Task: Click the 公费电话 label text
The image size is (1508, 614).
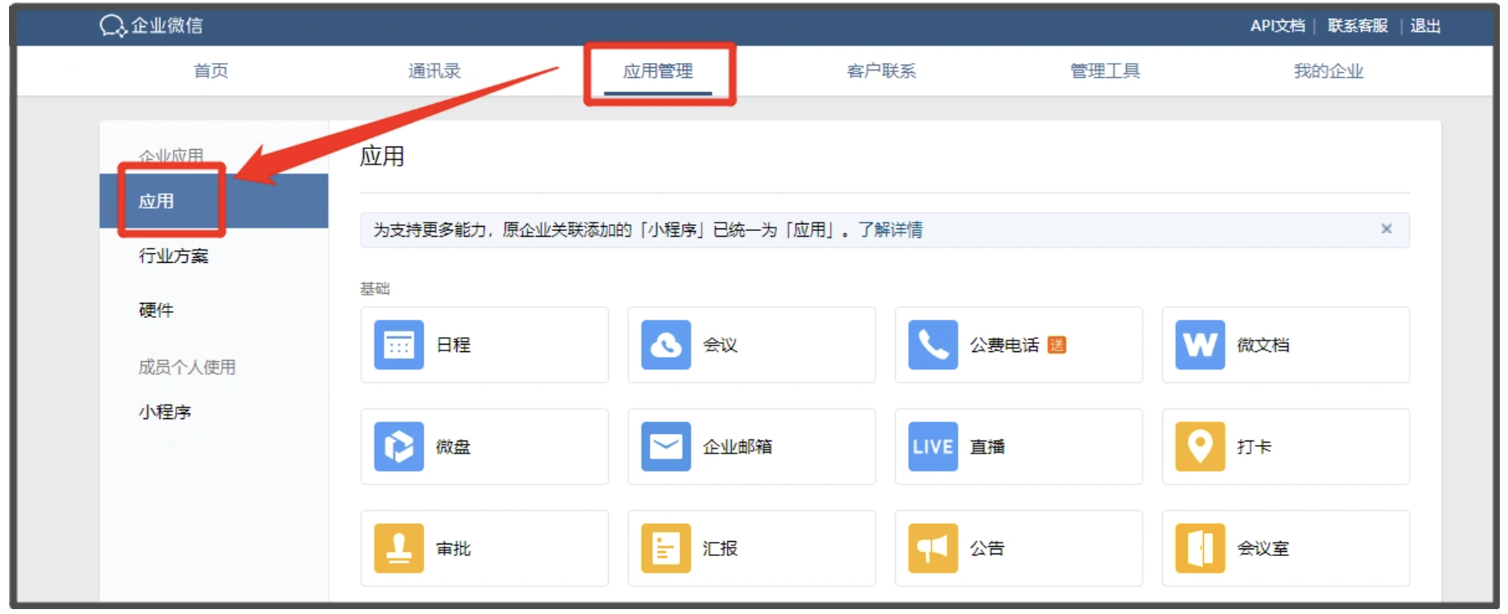Action: [x=1004, y=345]
